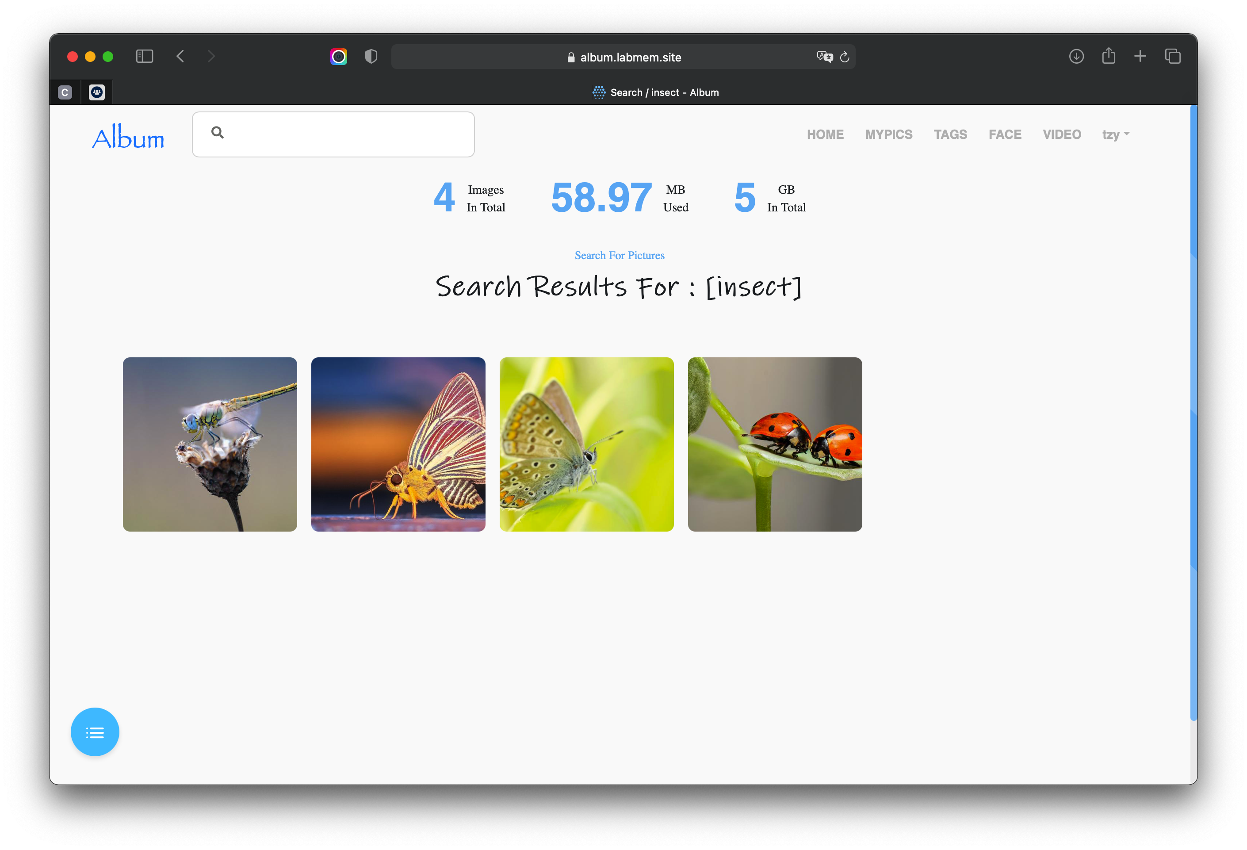Expand the tzy user dropdown
Viewport: 1247px width, 850px height.
[x=1116, y=134]
